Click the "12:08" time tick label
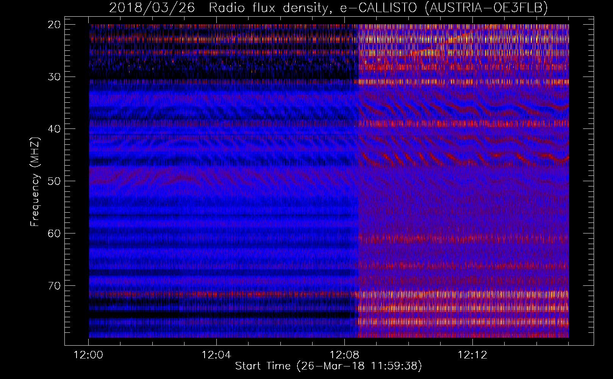 [x=344, y=355]
